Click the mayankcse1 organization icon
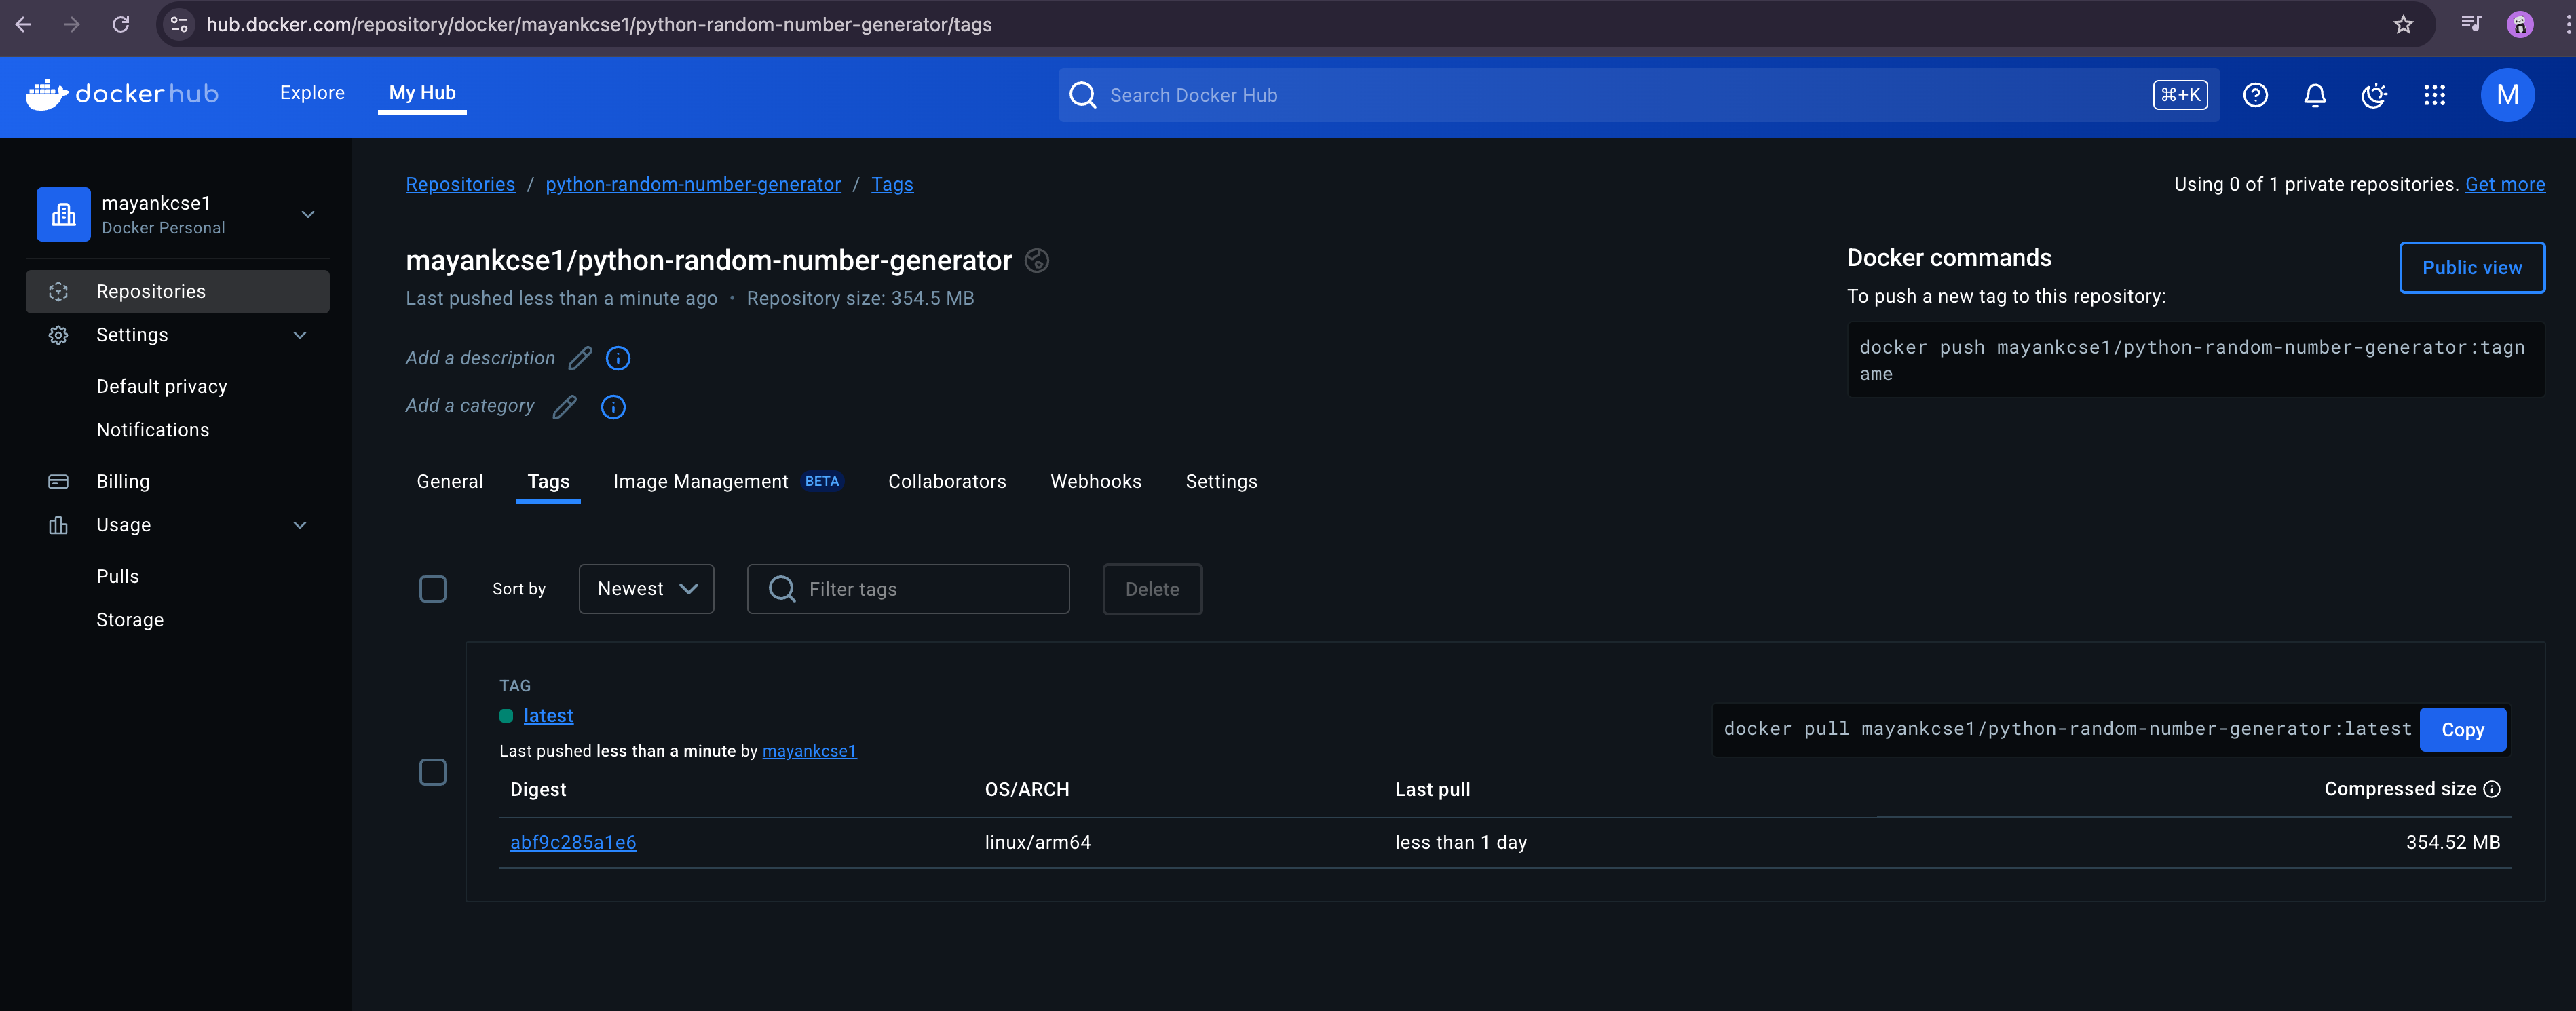 coord(64,214)
